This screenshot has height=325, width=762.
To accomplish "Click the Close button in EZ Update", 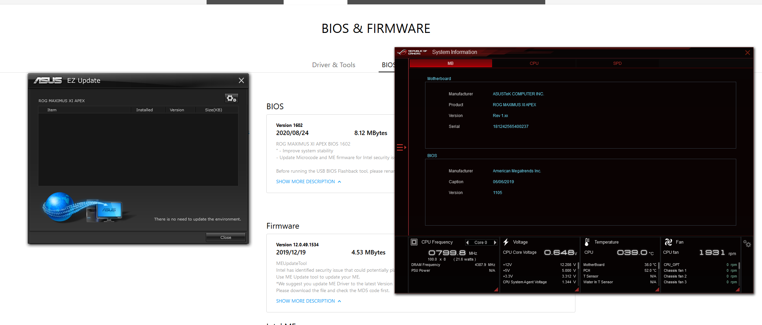I will 226,237.
